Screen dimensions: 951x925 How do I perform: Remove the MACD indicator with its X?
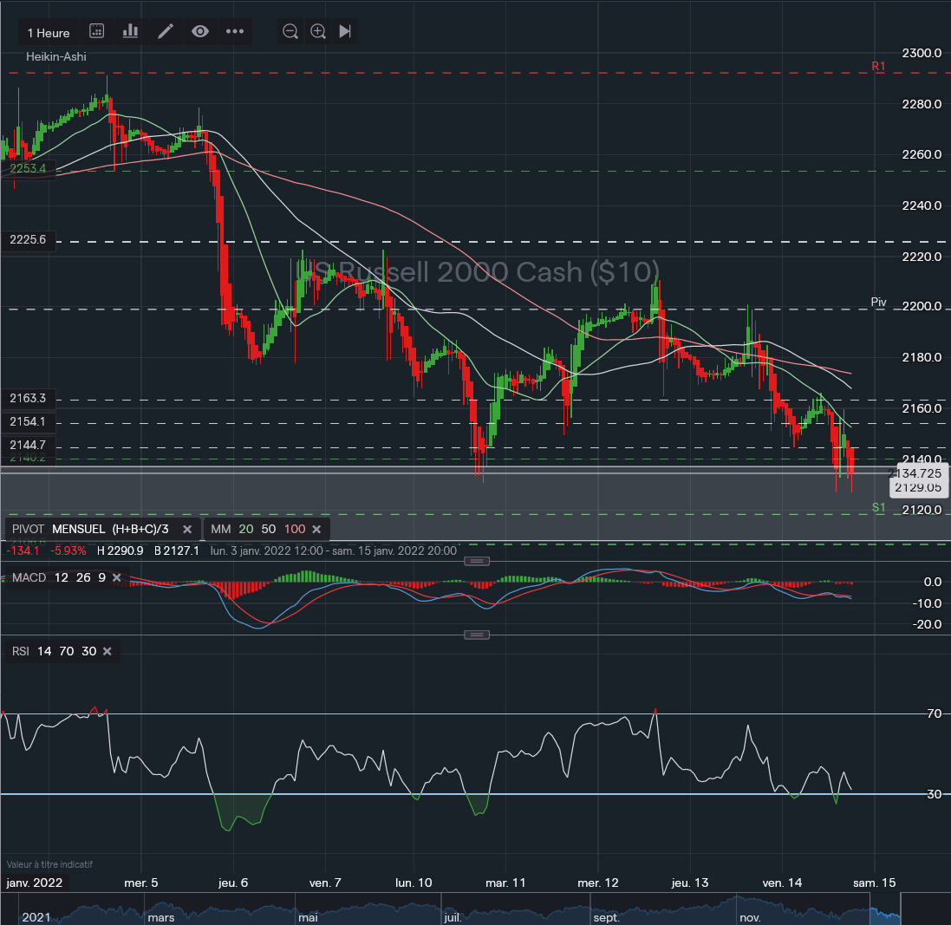coord(117,578)
